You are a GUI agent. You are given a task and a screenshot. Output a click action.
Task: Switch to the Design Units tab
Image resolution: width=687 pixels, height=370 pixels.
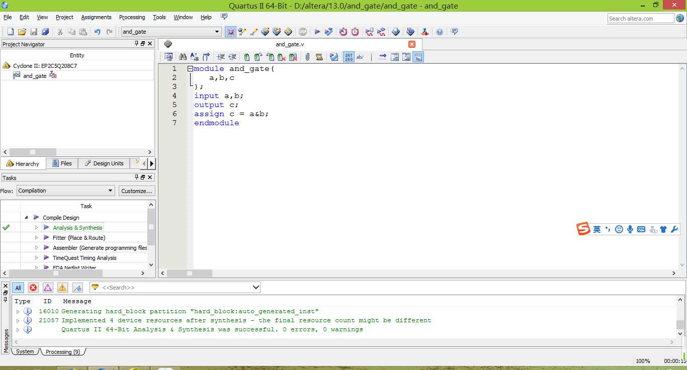click(104, 163)
